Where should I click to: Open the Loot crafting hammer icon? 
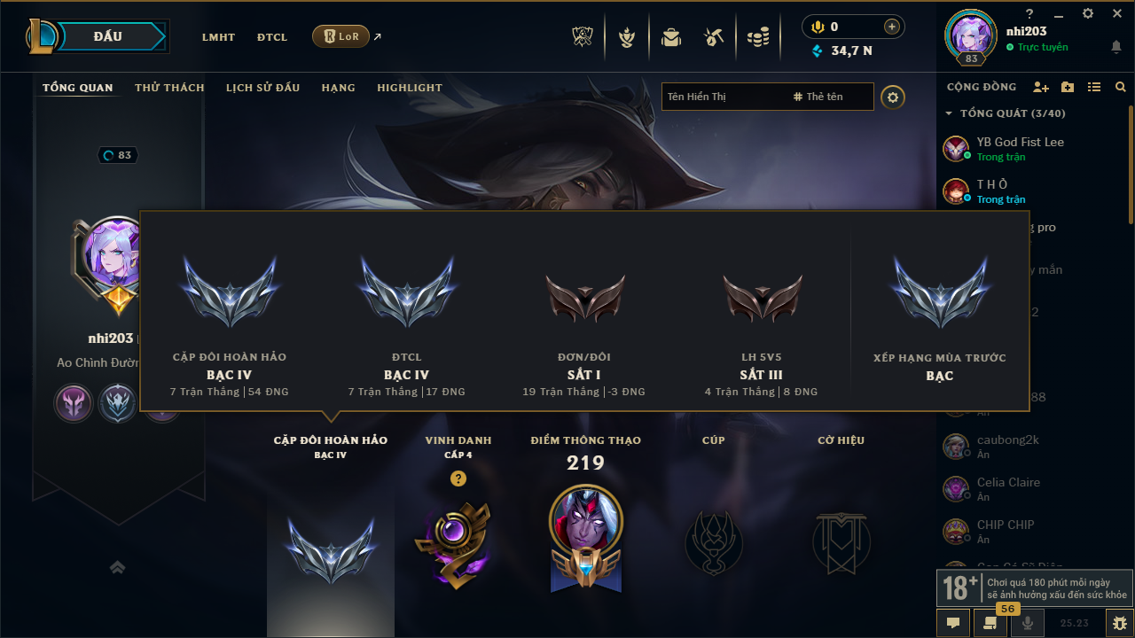(714, 37)
